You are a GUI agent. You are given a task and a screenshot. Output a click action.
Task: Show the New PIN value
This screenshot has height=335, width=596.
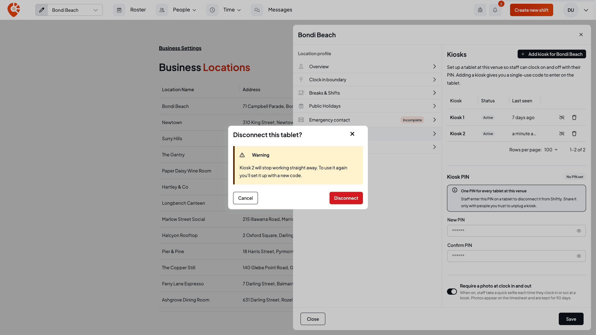pos(579,231)
